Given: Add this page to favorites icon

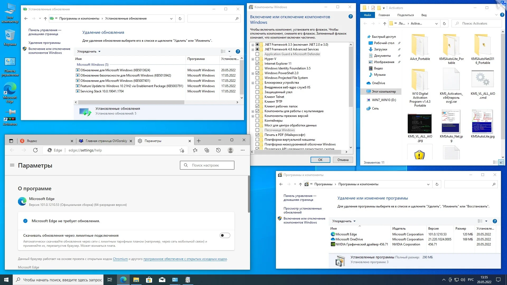Looking at the screenshot, I should (182, 150).
